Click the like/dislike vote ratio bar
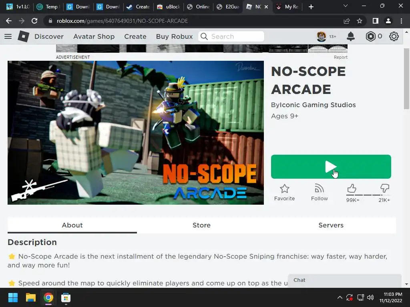Image resolution: width=410 pixels, height=307 pixels. coord(368,195)
